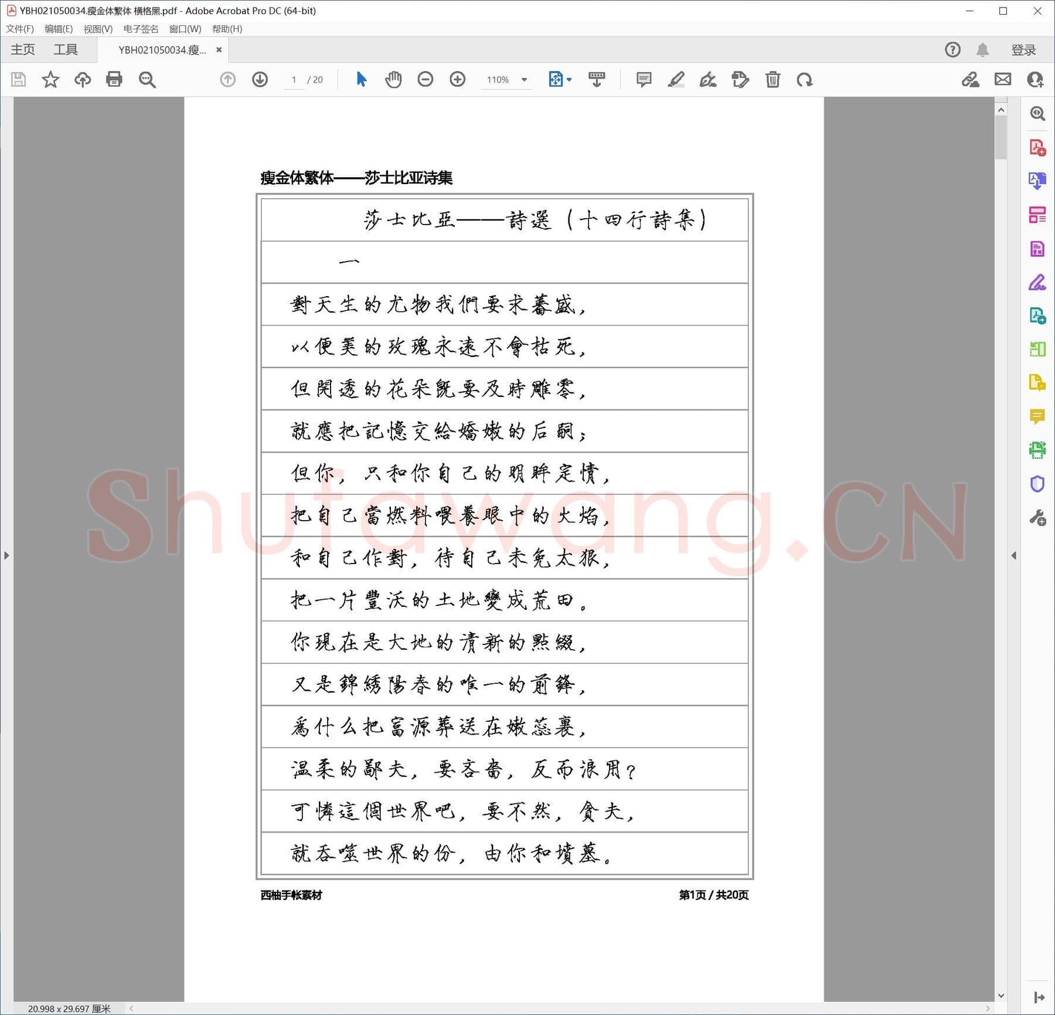Viewport: 1055px width, 1015px height.
Task: Open the 文件(F) menu
Action: [x=20, y=29]
